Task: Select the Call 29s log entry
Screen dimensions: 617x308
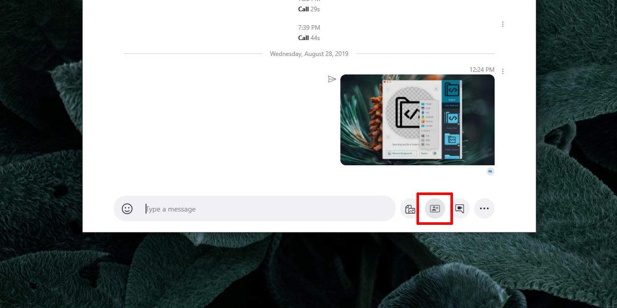Action: click(x=309, y=9)
